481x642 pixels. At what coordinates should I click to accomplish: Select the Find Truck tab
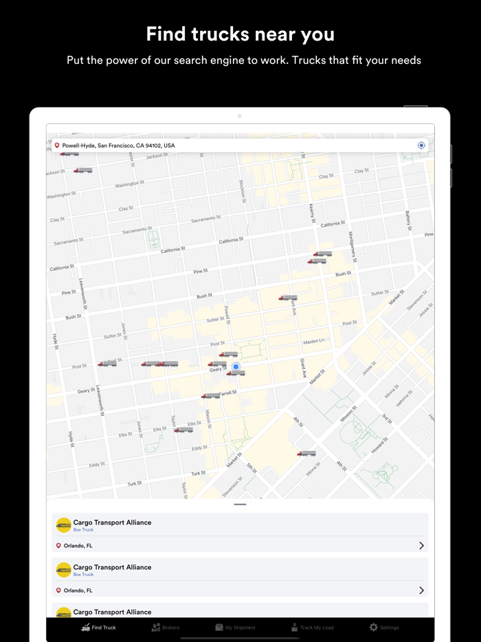pyautogui.click(x=98, y=628)
